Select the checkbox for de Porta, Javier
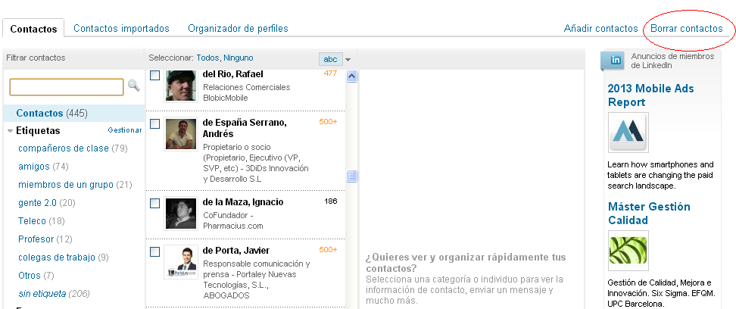 pyautogui.click(x=155, y=251)
